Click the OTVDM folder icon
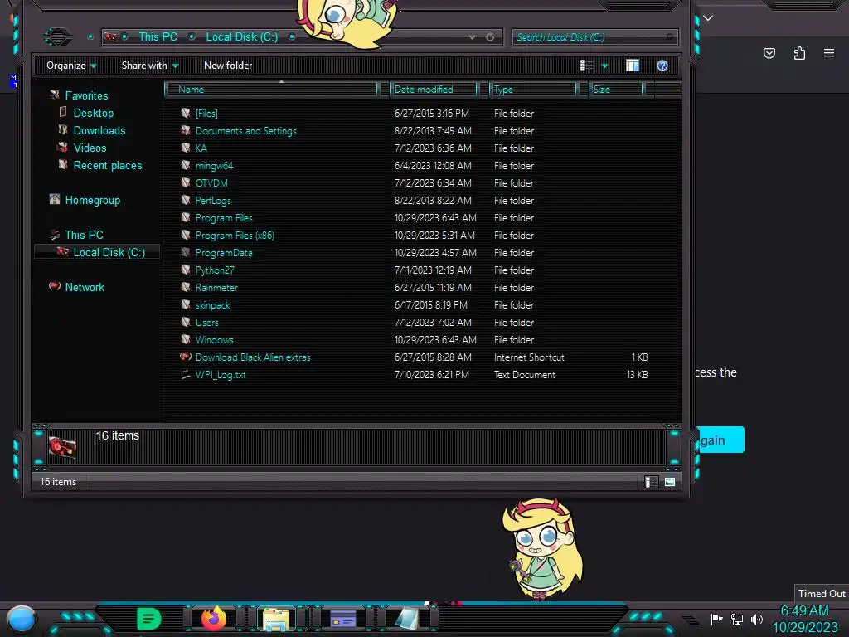Image resolution: width=849 pixels, height=637 pixels. click(x=186, y=182)
